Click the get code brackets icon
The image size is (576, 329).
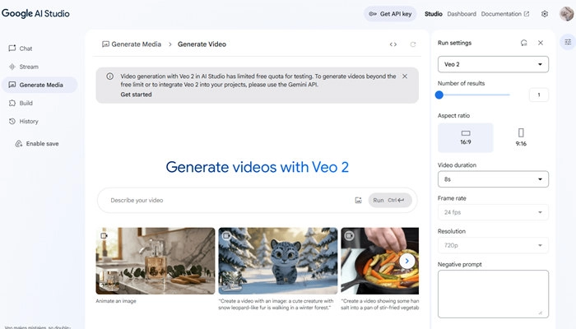click(x=393, y=44)
